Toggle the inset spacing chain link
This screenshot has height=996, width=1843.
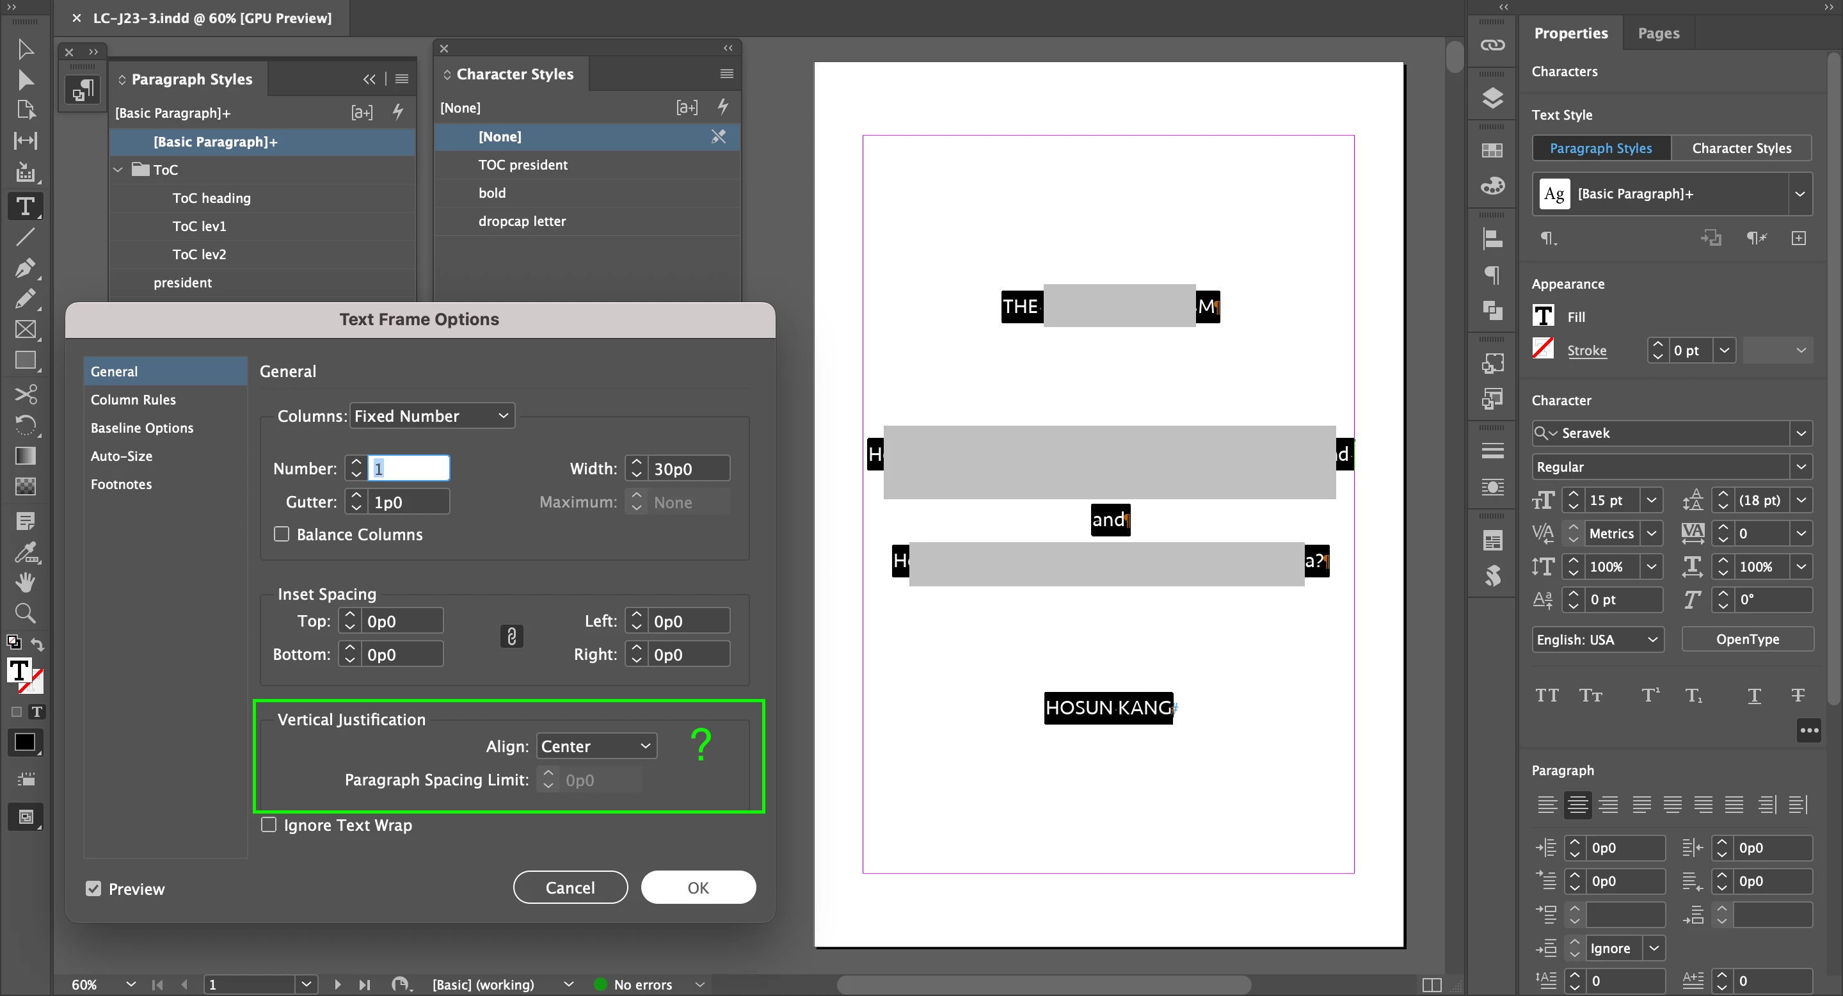(x=511, y=637)
